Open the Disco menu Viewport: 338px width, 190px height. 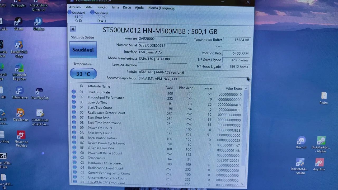coord(127,7)
